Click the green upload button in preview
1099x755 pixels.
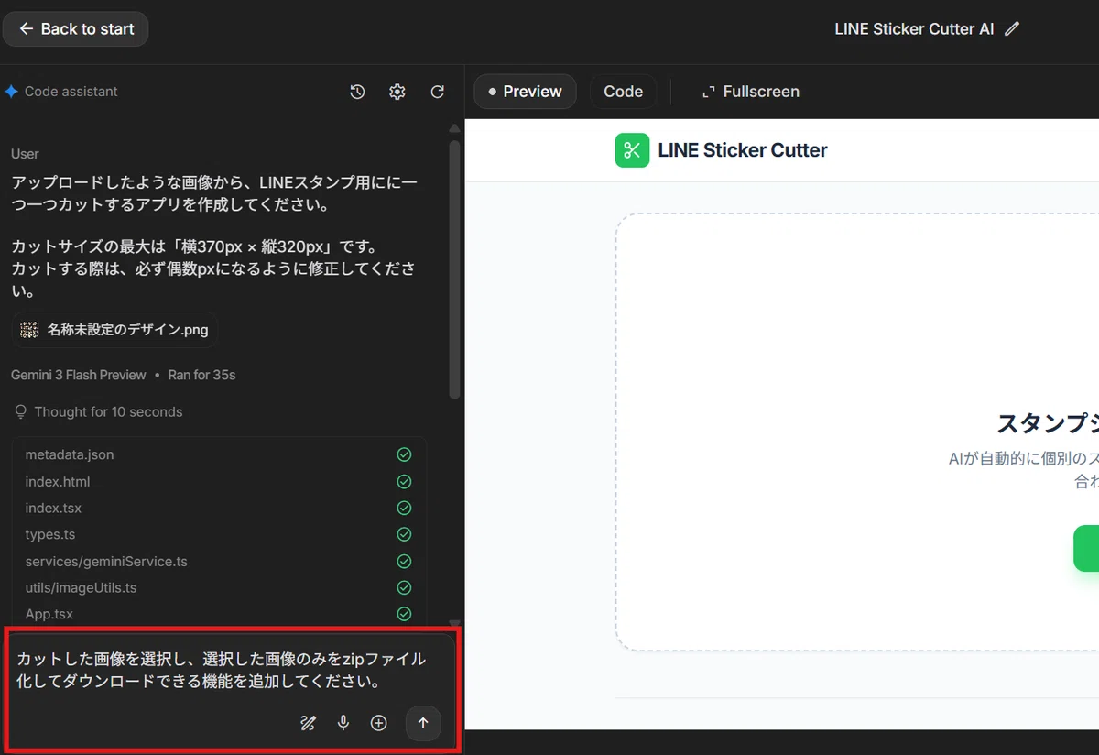point(1086,549)
